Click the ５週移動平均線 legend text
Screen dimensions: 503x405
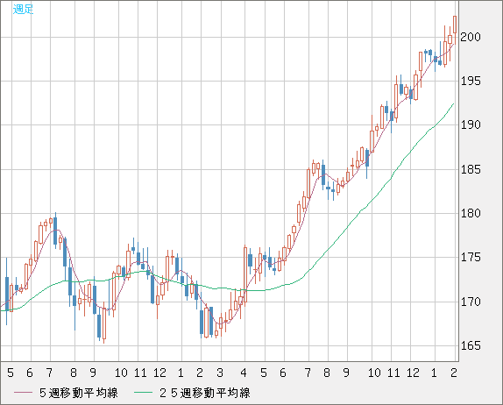pos(78,393)
